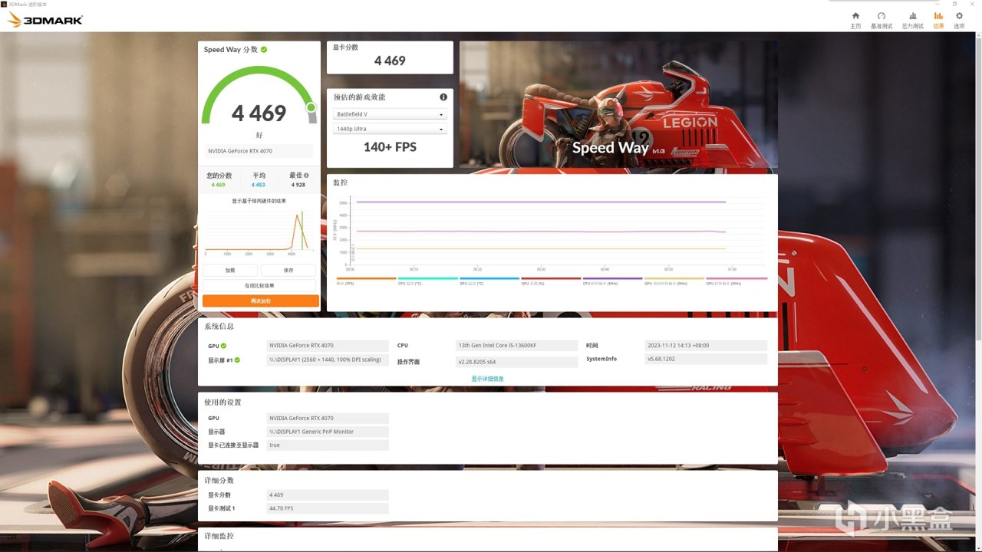Image resolution: width=982 pixels, height=552 pixels.
Task: Click the green check beside Speed Way 分数
Action: click(x=264, y=50)
